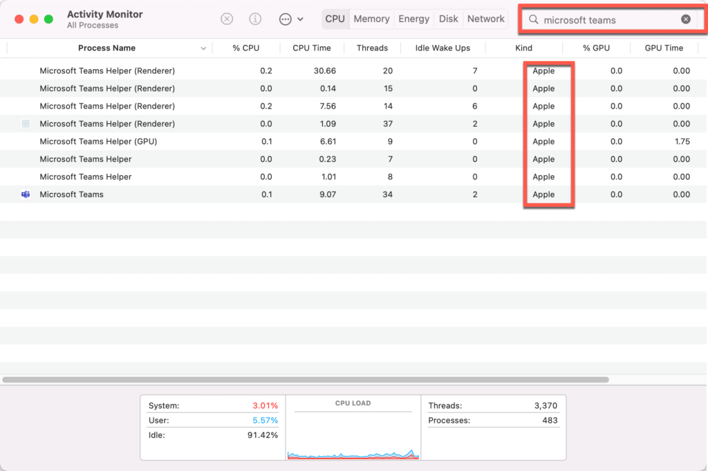Click the System percentage 3.01%
This screenshot has height=471, width=708.
265,405
